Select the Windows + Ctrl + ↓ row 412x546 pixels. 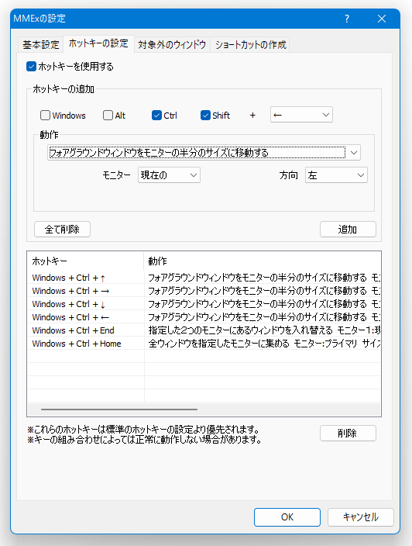click(204, 304)
